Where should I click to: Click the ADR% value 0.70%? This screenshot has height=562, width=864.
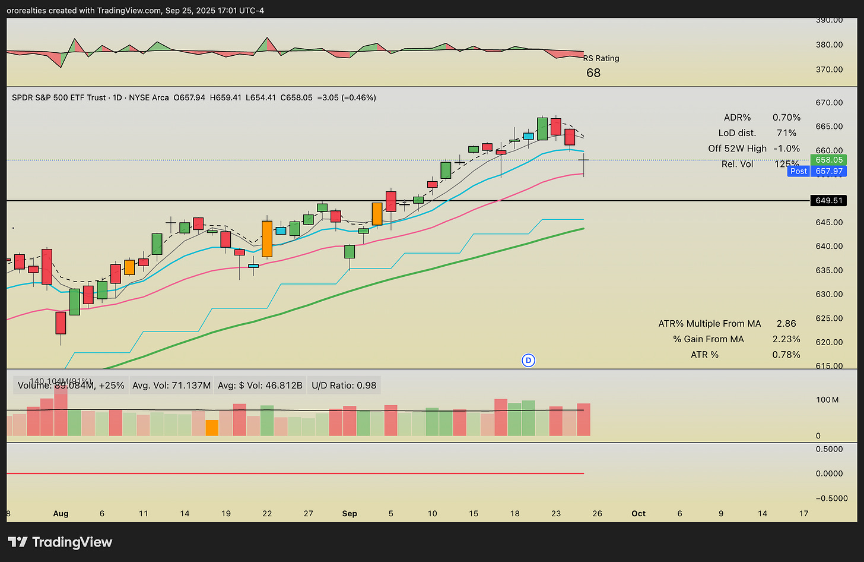point(786,118)
